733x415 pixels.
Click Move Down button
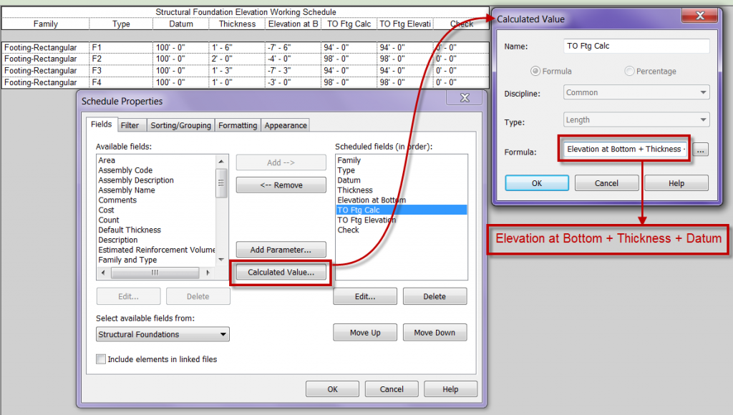435,332
